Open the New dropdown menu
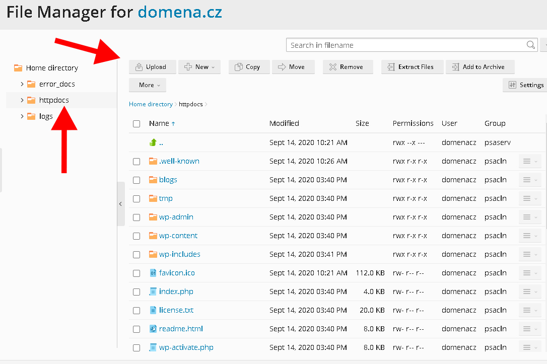 point(199,67)
